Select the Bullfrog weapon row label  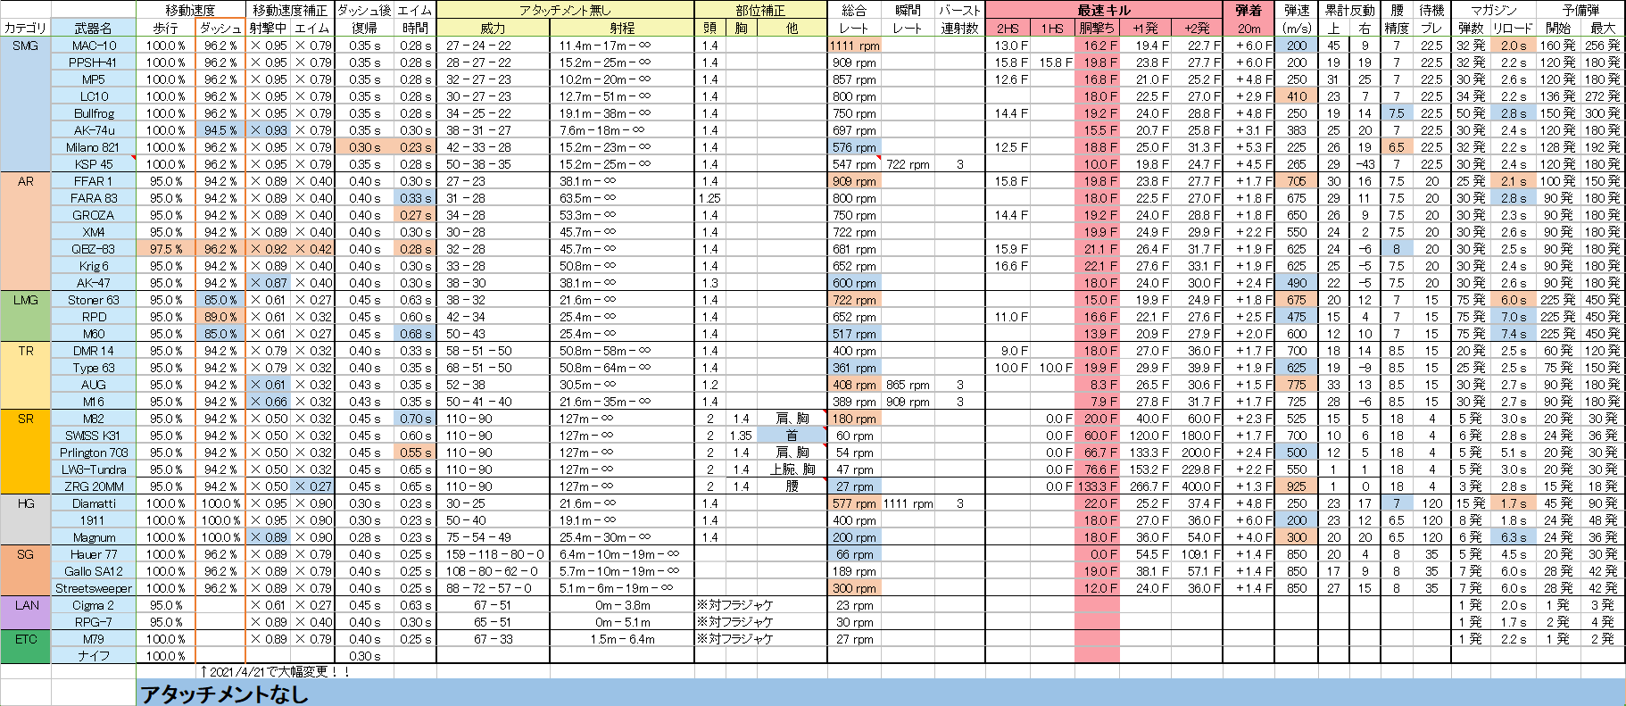[x=94, y=113]
